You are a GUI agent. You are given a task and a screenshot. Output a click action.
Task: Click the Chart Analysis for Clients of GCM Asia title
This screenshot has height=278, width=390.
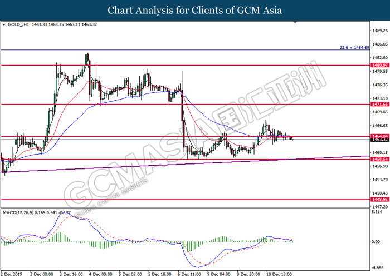click(195, 10)
